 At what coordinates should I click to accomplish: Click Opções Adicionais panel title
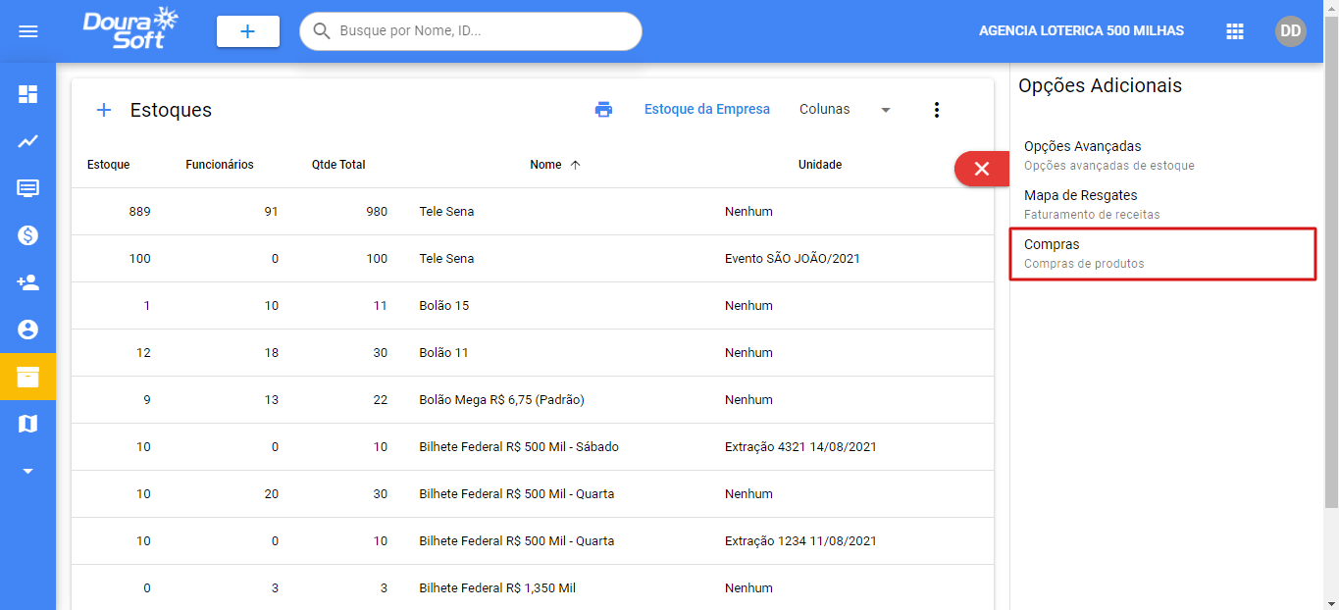pyautogui.click(x=1100, y=85)
